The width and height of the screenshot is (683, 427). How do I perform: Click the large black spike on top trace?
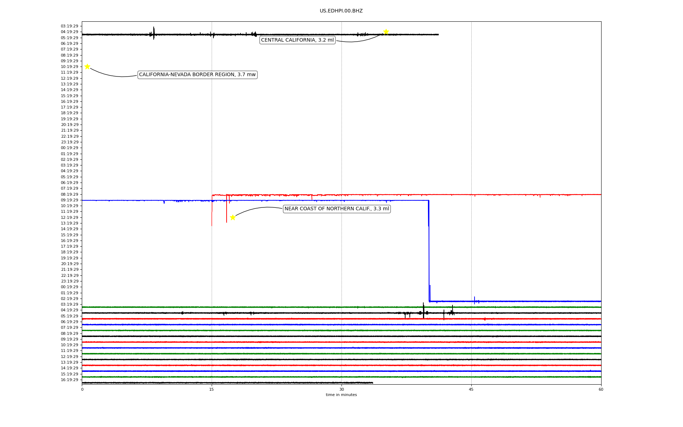click(154, 33)
